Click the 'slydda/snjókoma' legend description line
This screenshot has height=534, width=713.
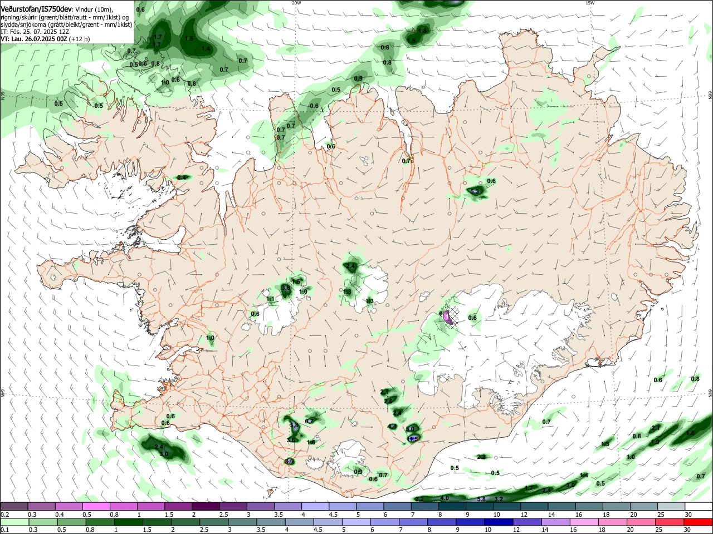66,24
